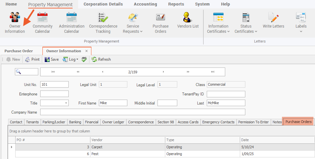Sort by the PO # column header
The image size is (315, 159).
[53, 140]
